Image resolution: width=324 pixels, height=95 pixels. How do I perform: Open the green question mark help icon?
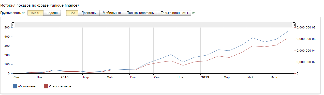tap(194, 13)
